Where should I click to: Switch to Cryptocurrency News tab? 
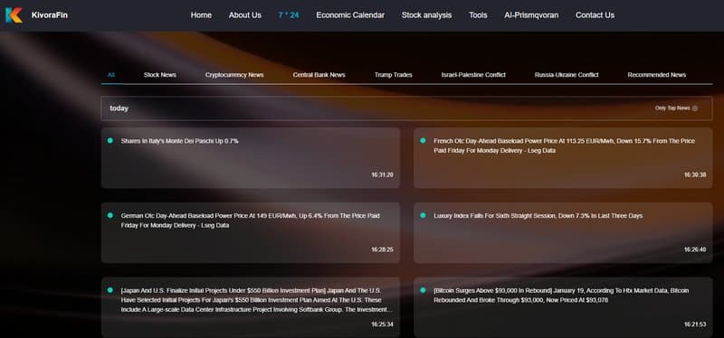(x=234, y=75)
